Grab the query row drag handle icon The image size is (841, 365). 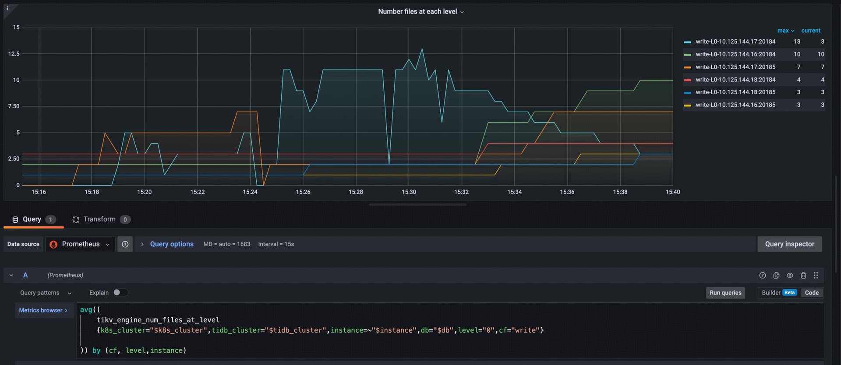[816, 275]
